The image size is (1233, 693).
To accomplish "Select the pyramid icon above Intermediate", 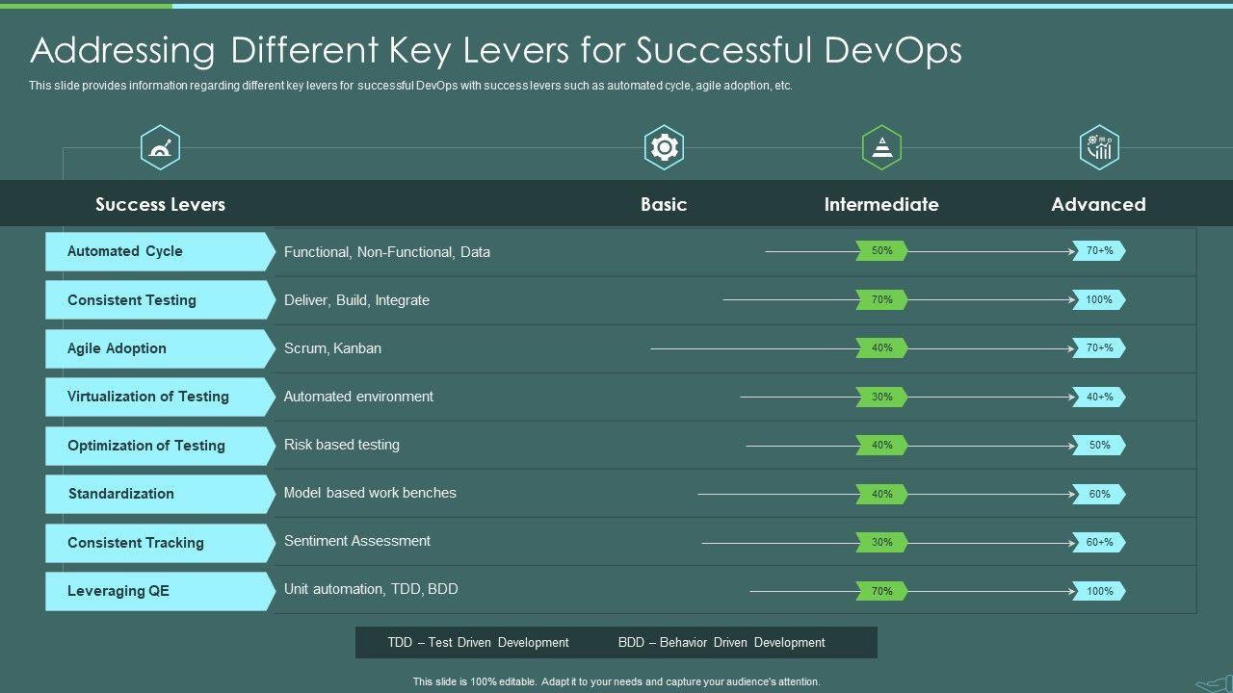I will click(881, 147).
